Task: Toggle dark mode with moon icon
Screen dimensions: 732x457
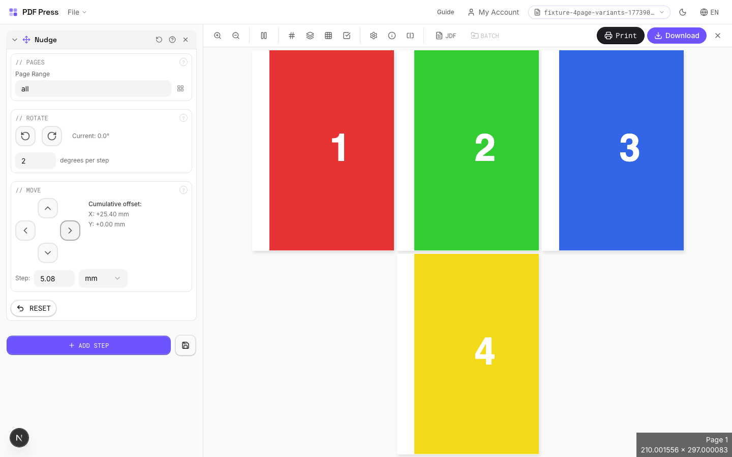Action: [683, 12]
